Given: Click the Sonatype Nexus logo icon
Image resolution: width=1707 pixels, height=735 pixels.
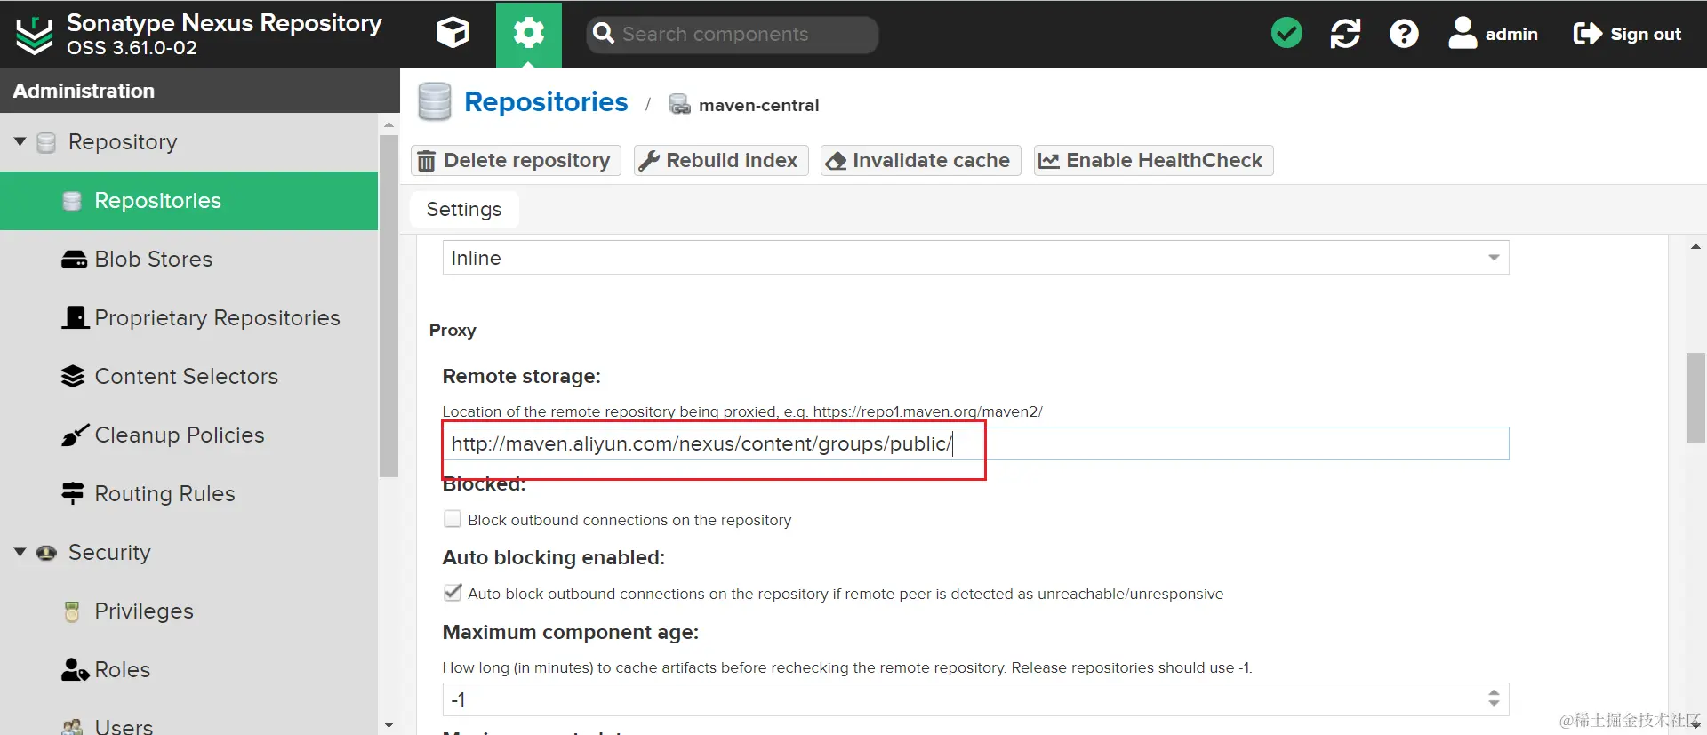Looking at the screenshot, I should coord(35,35).
